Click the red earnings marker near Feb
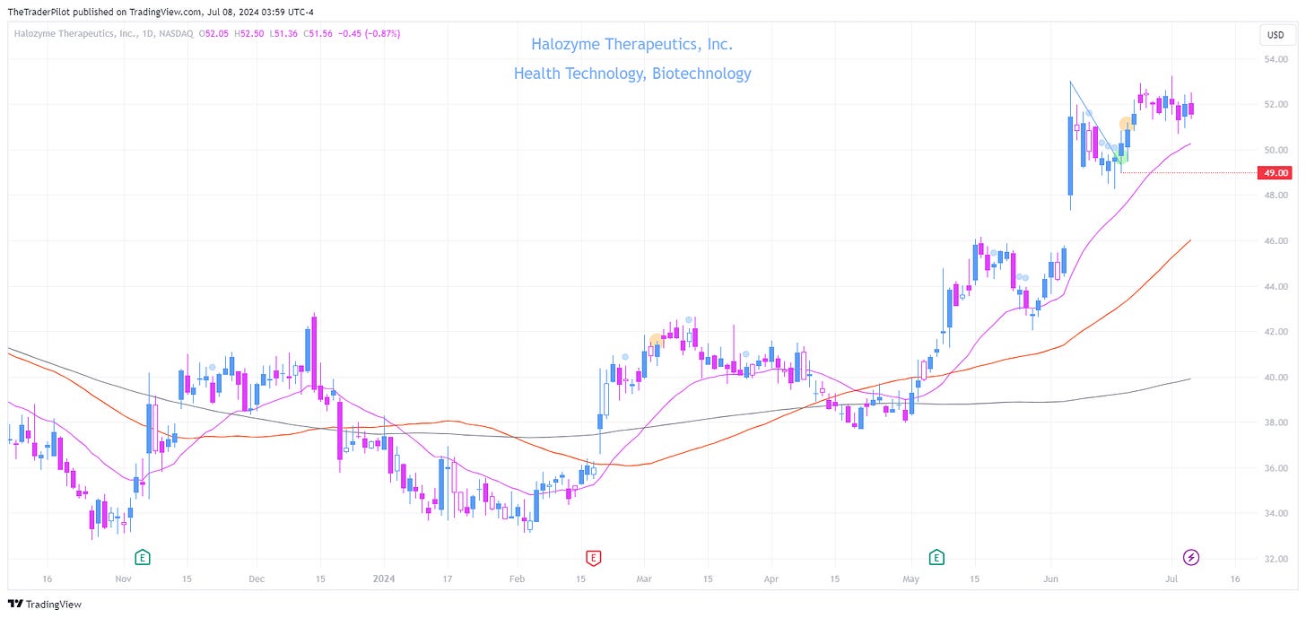This screenshot has height=618, width=1306. (x=592, y=557)
